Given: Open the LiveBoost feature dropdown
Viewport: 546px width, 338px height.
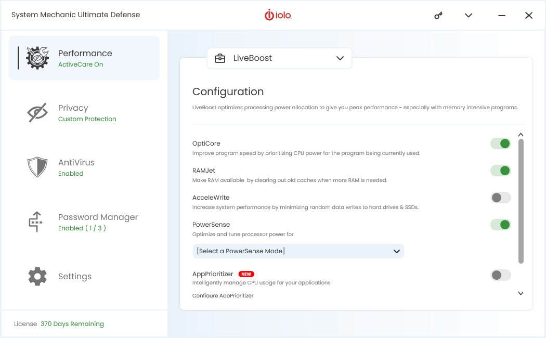Looking at the screenshot, I should 341,58.
